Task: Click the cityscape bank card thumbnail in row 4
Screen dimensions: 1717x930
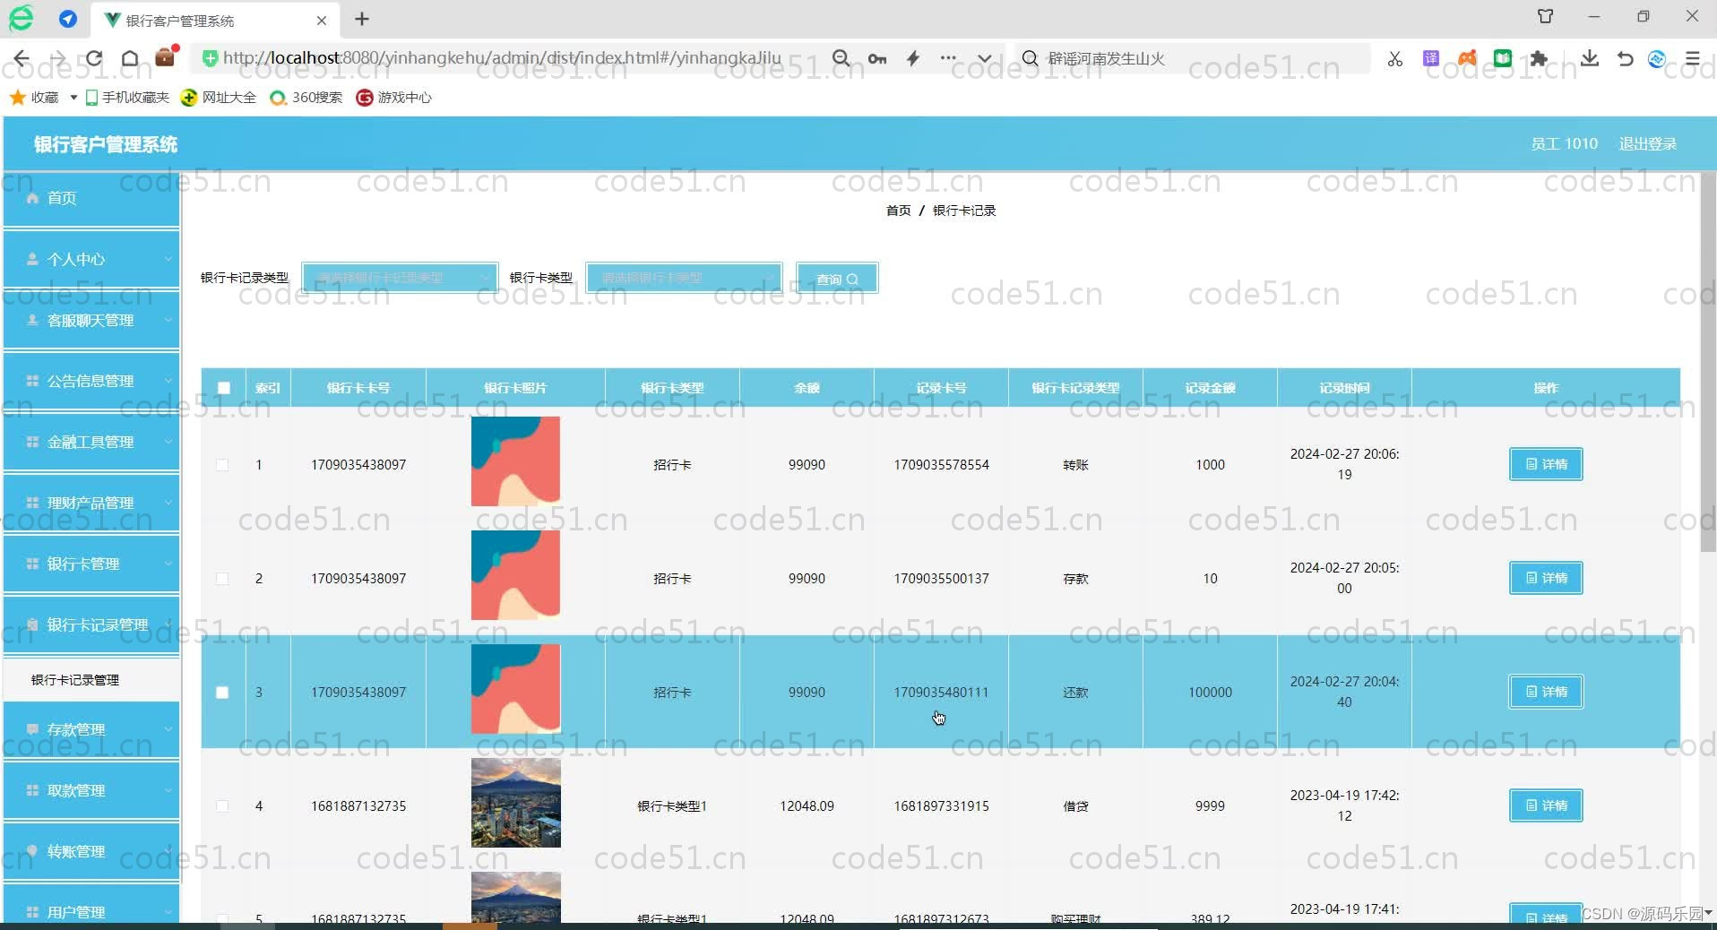Action: [515, 803]
